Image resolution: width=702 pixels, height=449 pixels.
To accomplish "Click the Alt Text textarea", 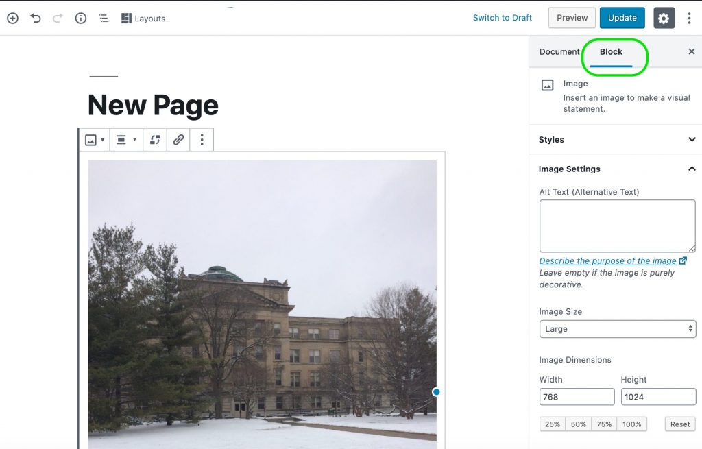I will click(618, 226).
